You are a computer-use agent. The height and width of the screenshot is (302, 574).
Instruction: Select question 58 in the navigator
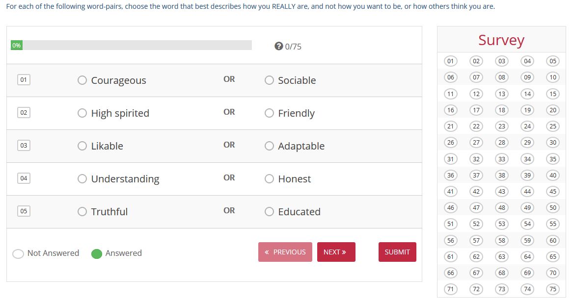pos(501,240)
